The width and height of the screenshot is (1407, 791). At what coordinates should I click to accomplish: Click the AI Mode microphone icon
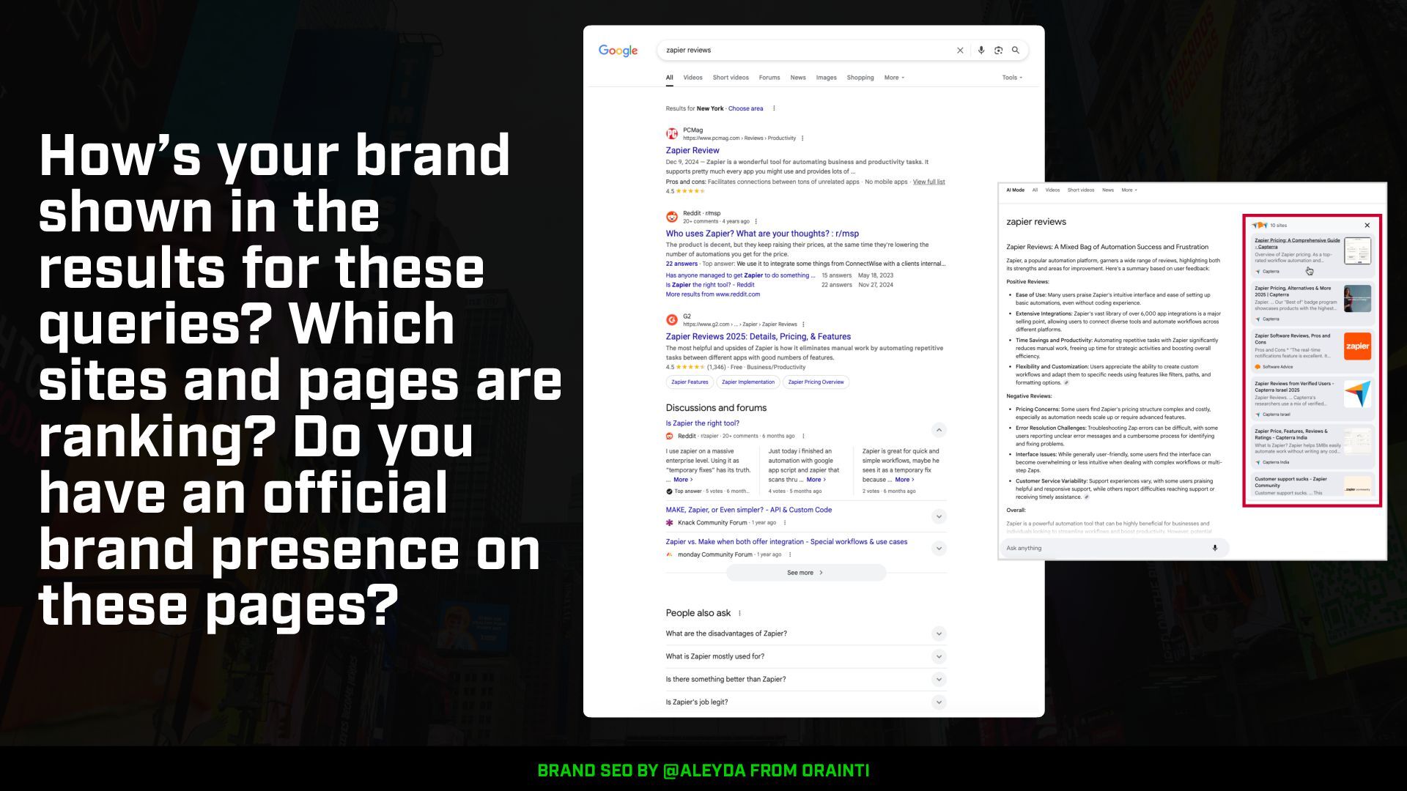1214,548
